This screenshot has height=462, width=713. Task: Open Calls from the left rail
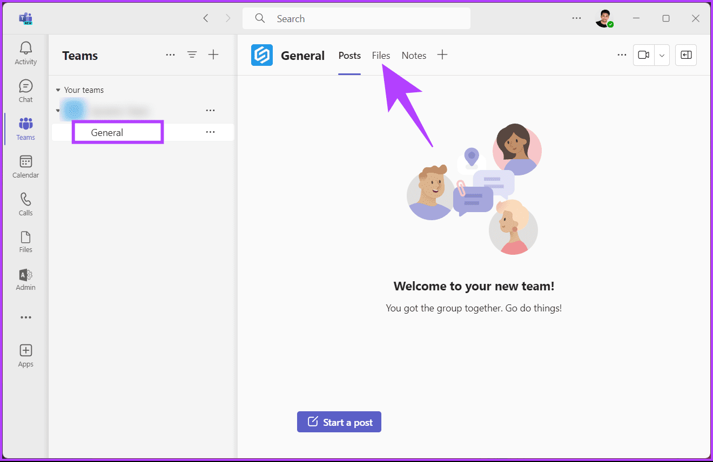pyautogui.click(x=25, y=205)
